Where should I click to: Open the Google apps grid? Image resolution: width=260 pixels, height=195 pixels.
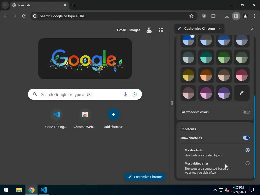tap(161, 30)
